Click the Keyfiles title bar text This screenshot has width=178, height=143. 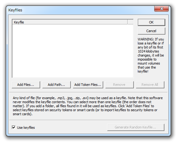tap(15, 10)
